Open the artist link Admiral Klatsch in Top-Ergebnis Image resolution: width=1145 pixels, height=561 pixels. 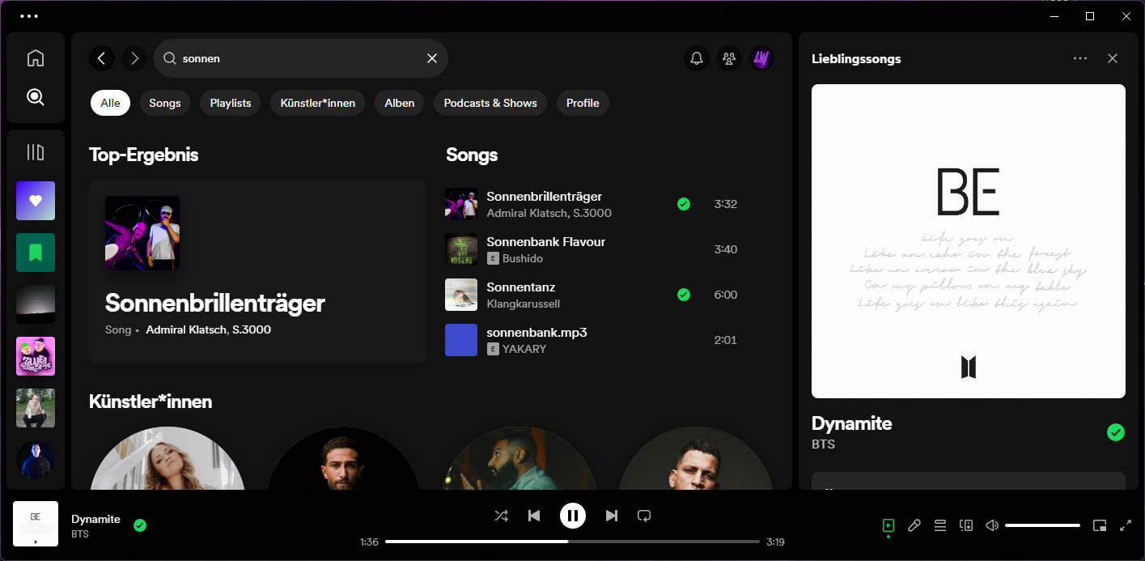185,329
